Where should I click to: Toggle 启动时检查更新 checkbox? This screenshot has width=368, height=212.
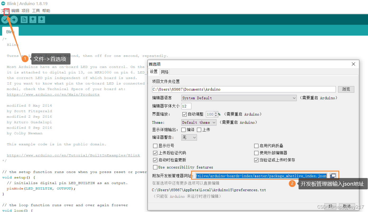point(155,160)
